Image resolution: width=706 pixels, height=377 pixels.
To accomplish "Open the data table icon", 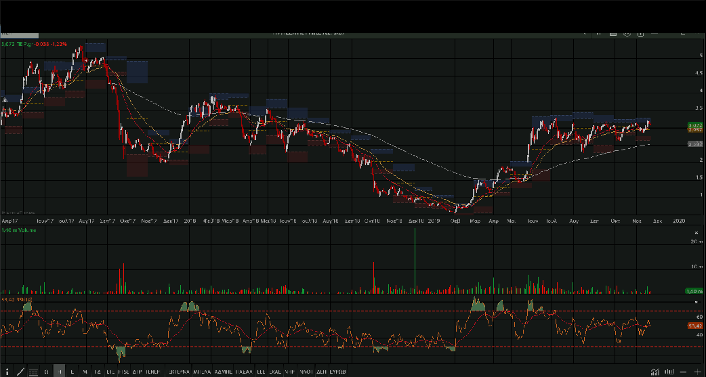I will tap(33, 372).
